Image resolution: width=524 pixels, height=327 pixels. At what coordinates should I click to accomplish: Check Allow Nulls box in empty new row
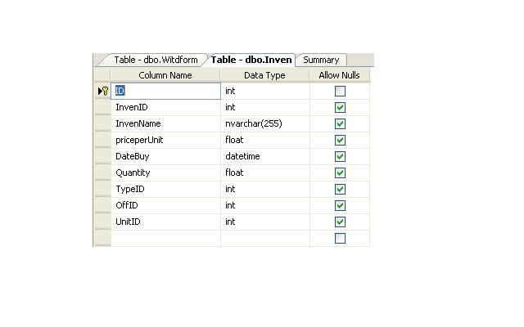click(340, 238)
